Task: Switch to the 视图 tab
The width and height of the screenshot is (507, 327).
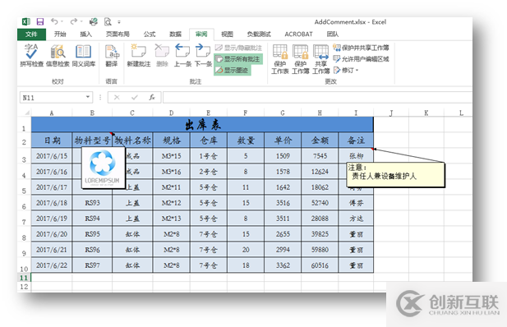Action: click(227, 35)
